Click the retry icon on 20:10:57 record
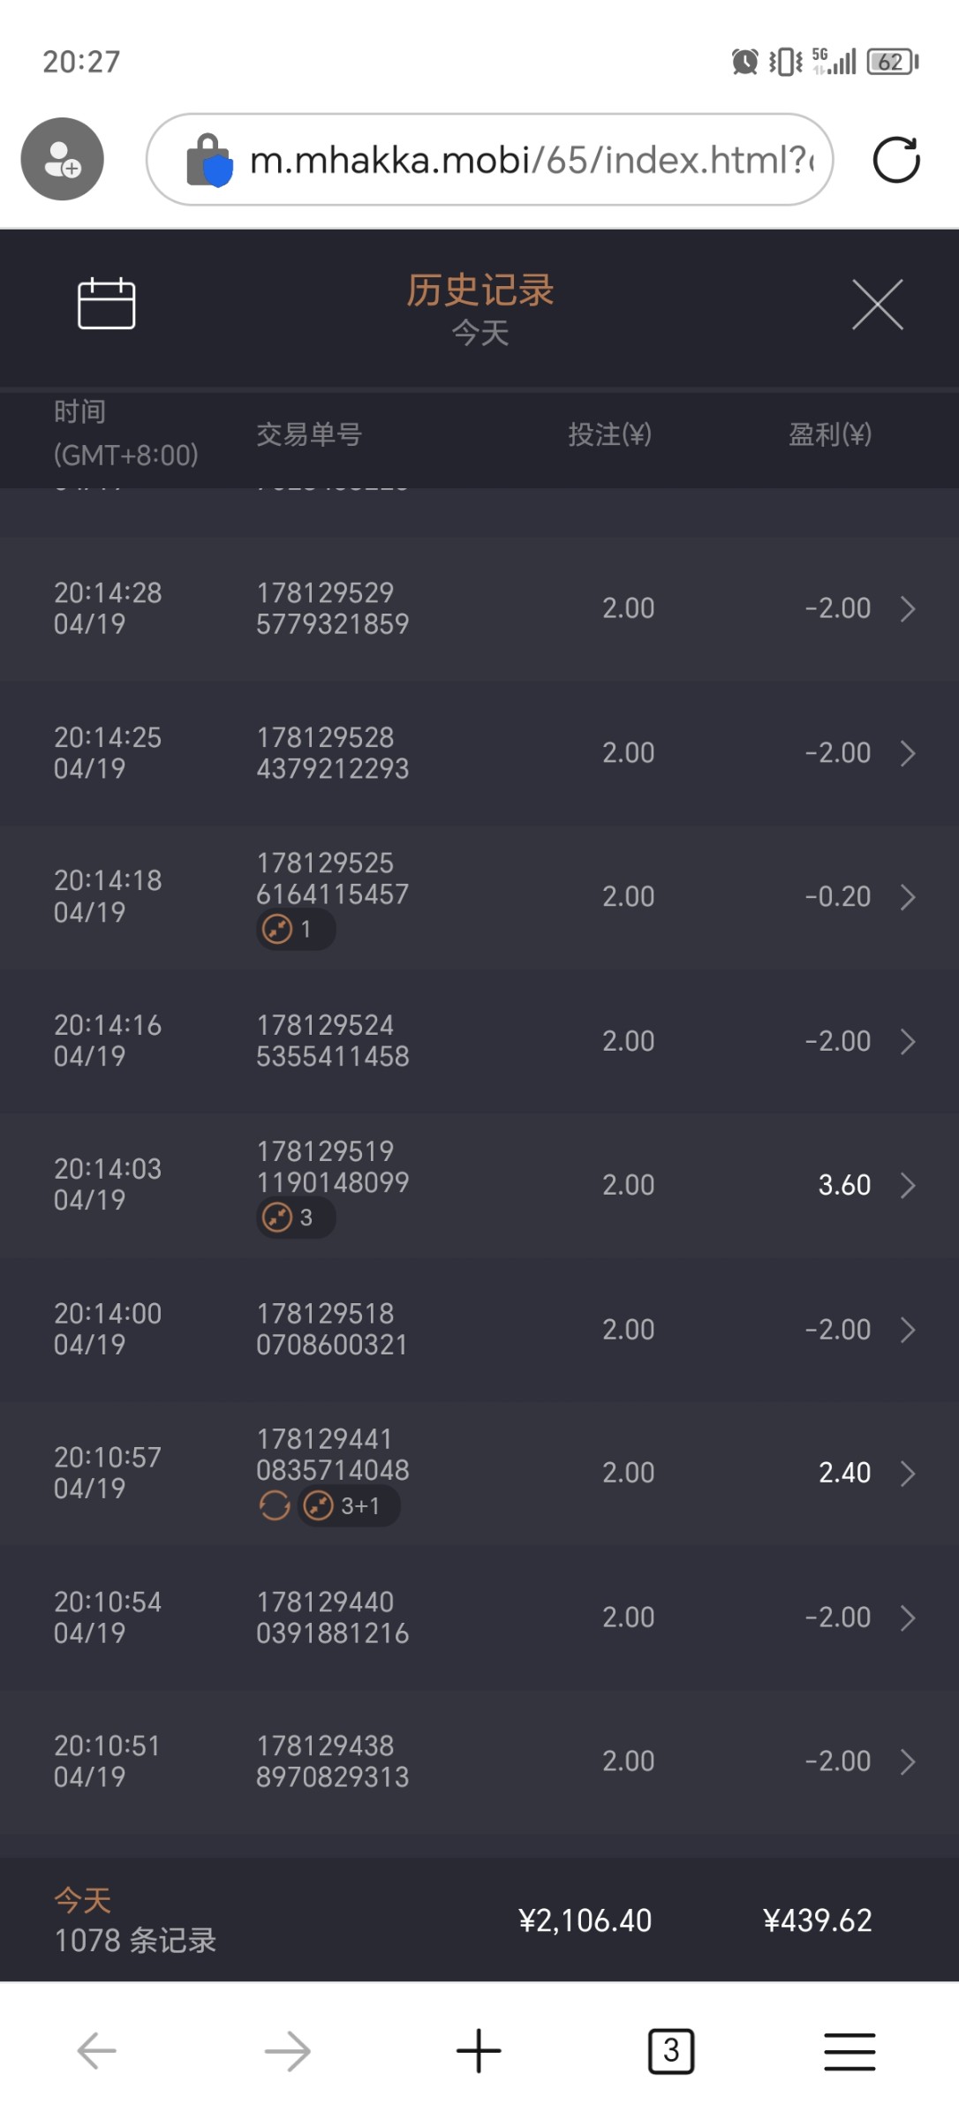The image size is (959, 2119). click(275, 1505)
